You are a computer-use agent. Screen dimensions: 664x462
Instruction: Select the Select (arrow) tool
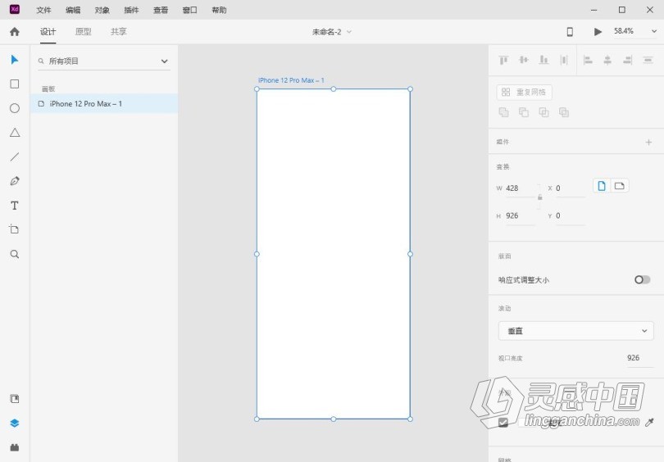click(x=15, y=60)
